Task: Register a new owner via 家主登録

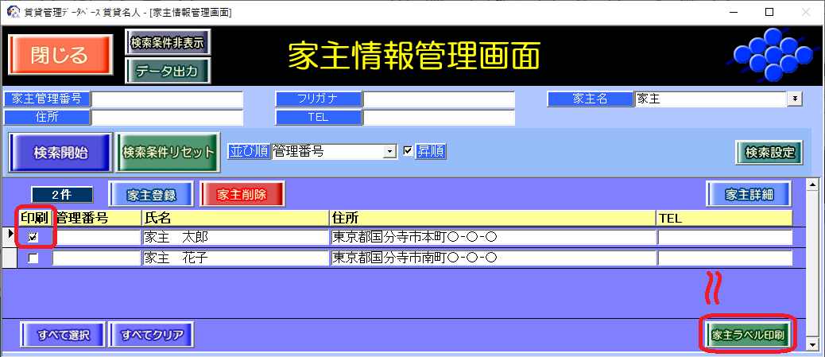Action: tap(151, 194)
